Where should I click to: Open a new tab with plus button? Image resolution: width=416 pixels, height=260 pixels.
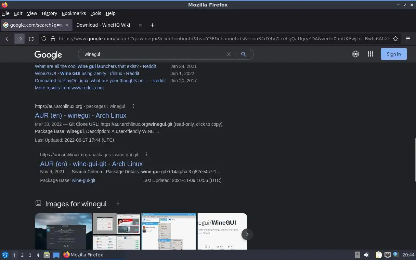click(x=153, y=25)
